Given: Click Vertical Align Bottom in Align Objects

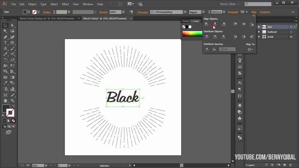Looking at the screenshot, I should pyautogui.click(x=252, y=24).
